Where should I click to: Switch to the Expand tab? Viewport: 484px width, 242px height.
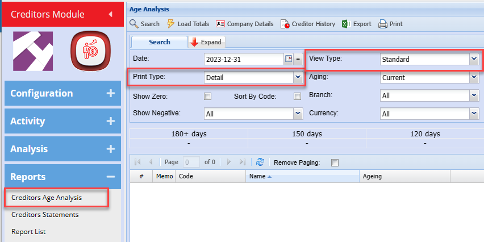click(206, 42)
